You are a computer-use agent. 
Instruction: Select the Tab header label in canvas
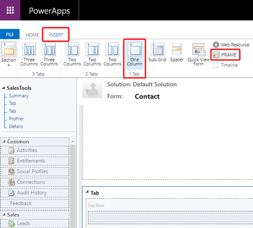95,193
